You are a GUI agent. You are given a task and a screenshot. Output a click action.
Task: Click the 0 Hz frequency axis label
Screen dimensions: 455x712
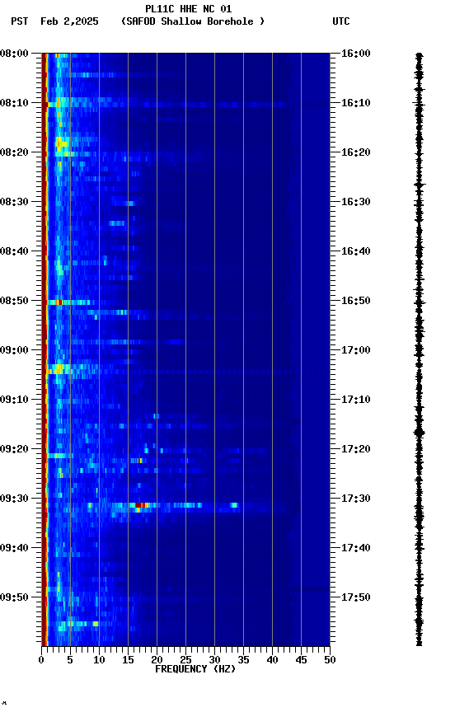pos(42,660)
